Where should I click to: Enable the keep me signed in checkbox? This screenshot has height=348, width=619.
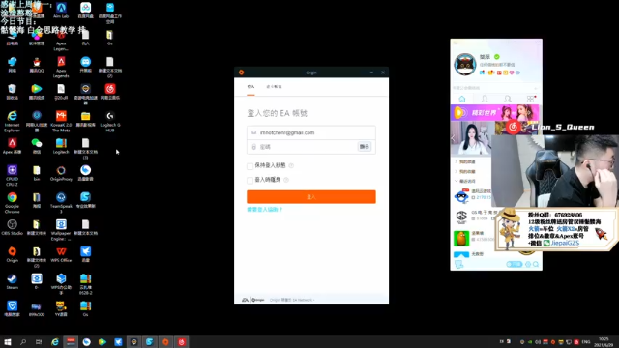[x=250, y=166]
